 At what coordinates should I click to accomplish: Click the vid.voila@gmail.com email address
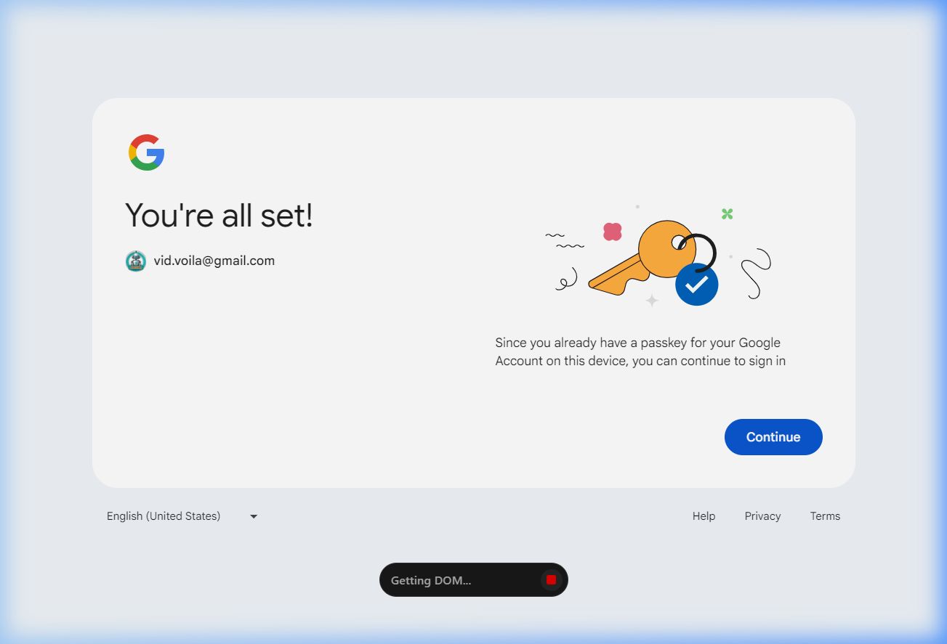pyautogui.click(x=214, y=261)
